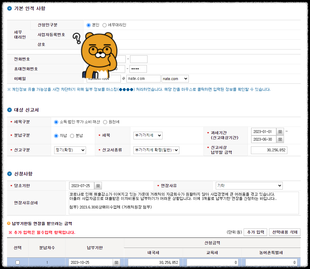Viewport: 310px width, 269px height.
Task: Open calendar picker for 과세기간 end date 2023-06-30
Action: point(280,139)
